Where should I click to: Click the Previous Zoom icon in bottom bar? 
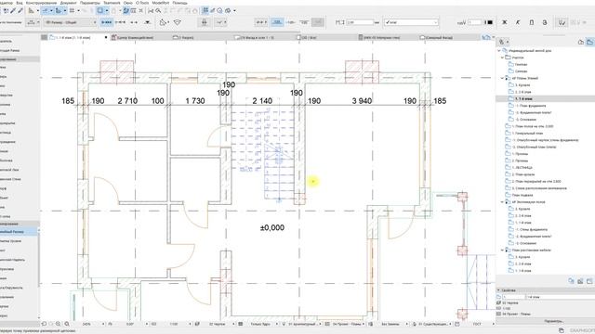click(44, 324)
